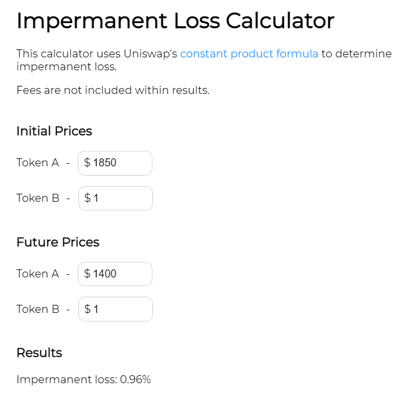Click the dollar sign before 1400
Image resolution: width=404 pixels, height=395 pixels.
[x=87, y=274]
